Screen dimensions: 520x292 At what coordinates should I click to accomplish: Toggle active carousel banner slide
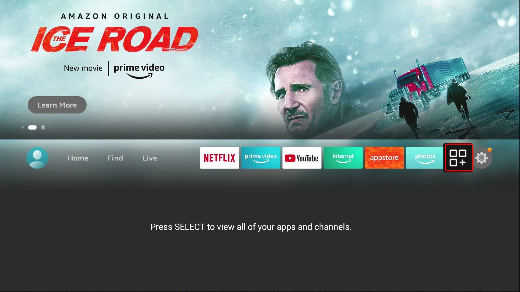(32, 127)
